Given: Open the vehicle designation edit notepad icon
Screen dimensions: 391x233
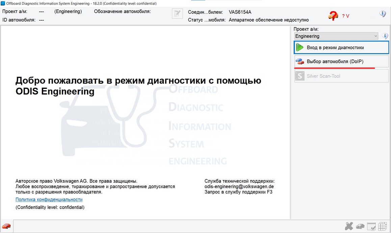Looking at the screenshot, I should pos(177,14).
